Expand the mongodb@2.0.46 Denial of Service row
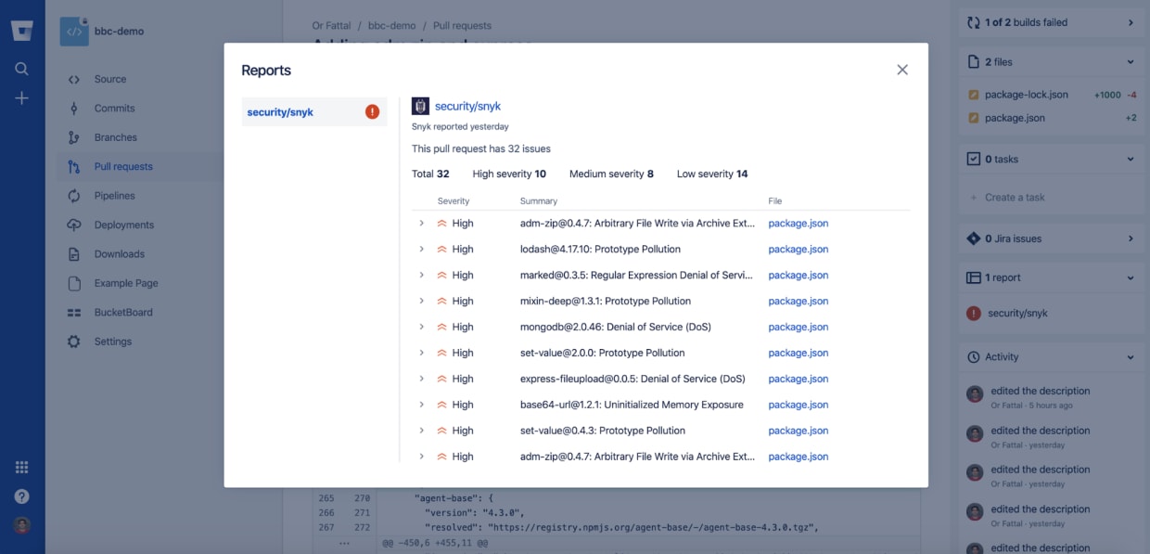Image resolution: width=1150 pixels, height=554 pixels. pyautogui.click(x=421, y=328)
